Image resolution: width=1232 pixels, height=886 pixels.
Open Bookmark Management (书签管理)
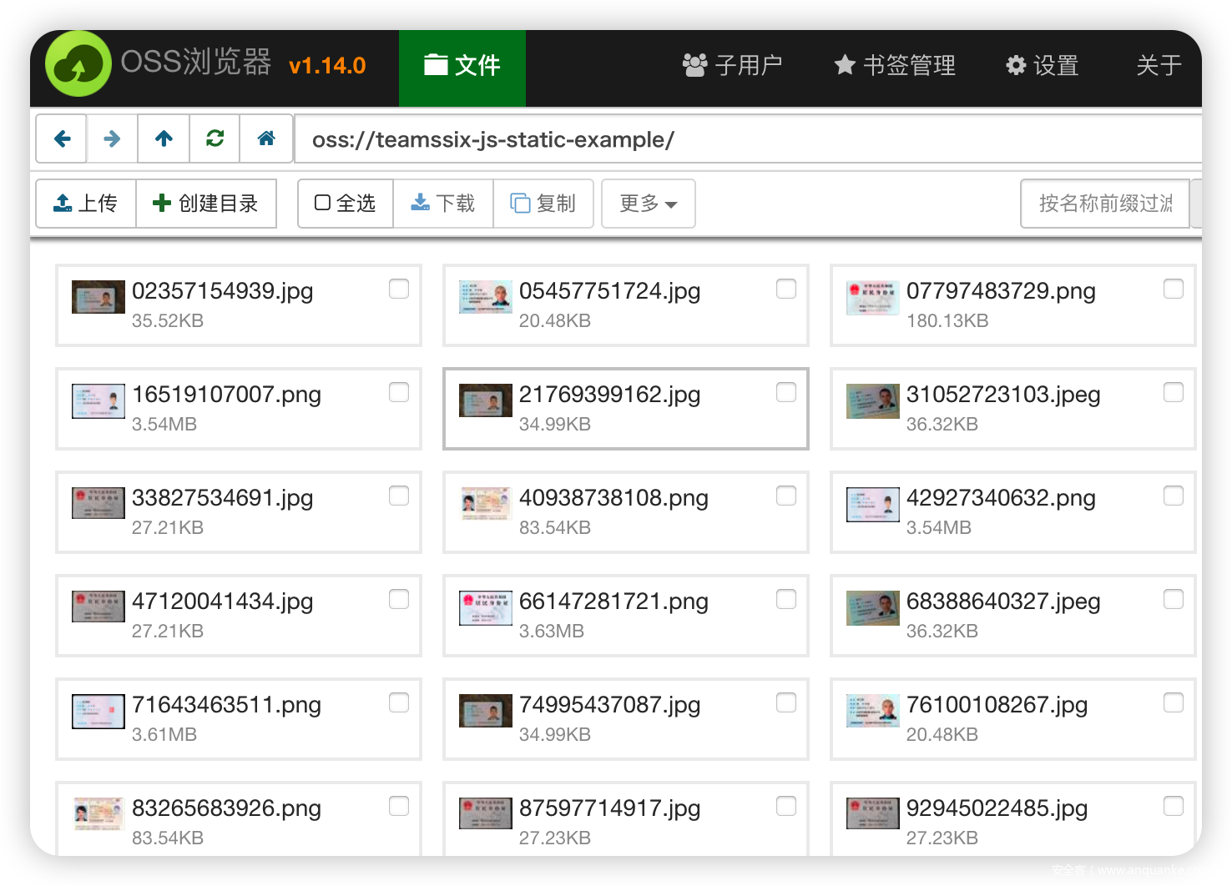pyautogui.click(x=895, y=66)
